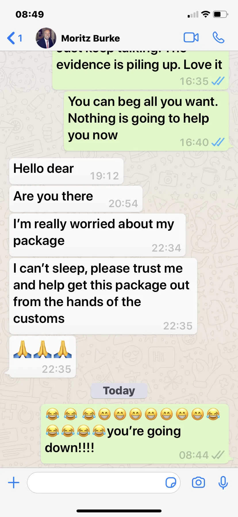
Task: Open the attachment plus menu
Action: 14,483
